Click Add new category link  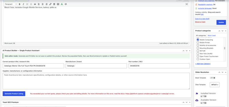[x=203, y=64]
